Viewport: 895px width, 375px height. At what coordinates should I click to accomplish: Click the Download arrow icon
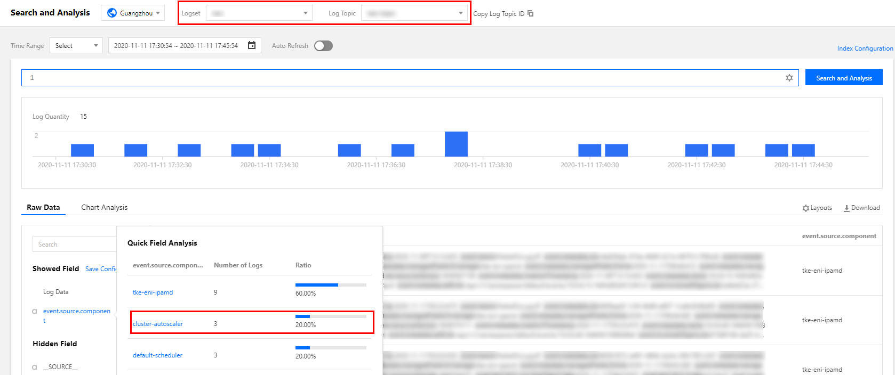[846, 208]
